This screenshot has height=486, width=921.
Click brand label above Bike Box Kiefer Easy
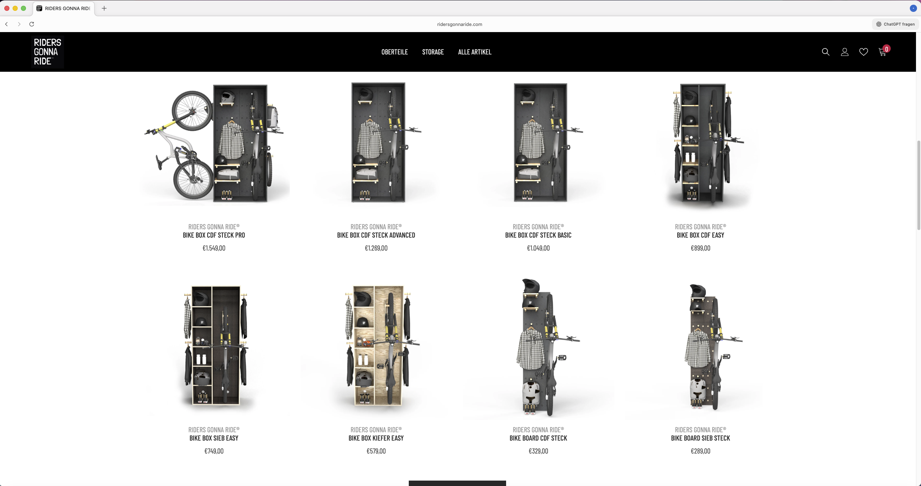click(376, 430)
